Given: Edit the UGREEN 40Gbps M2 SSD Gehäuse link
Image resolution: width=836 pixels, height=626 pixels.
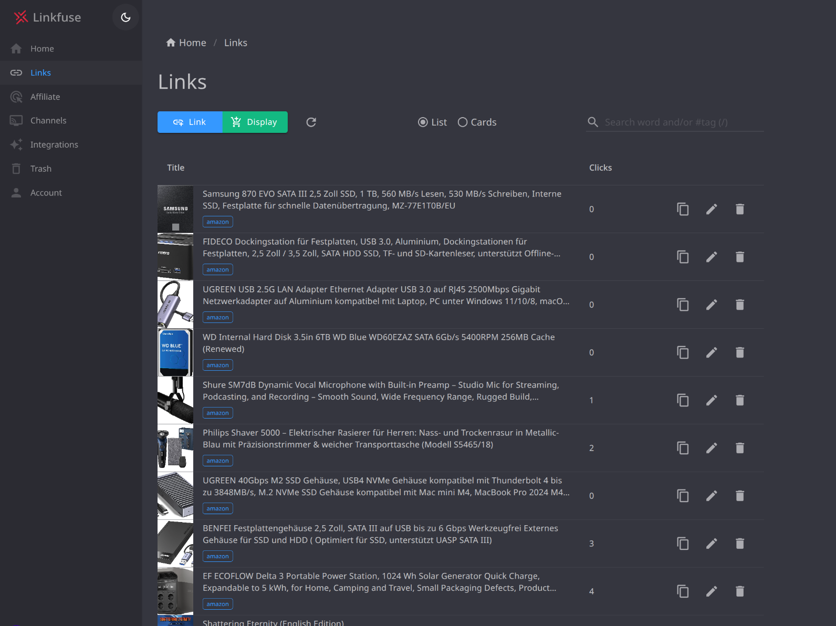Looking at the screenshot, I should 712,496.
